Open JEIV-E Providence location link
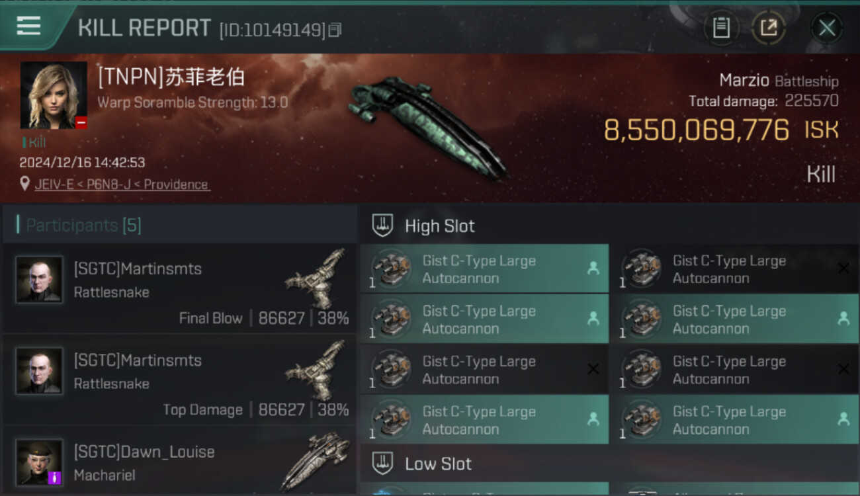860x496 pixels. (x=121, y=185)
